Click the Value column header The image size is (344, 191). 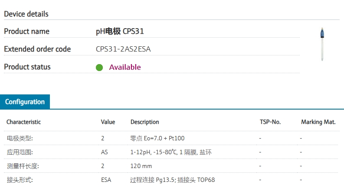pos(108,122)
